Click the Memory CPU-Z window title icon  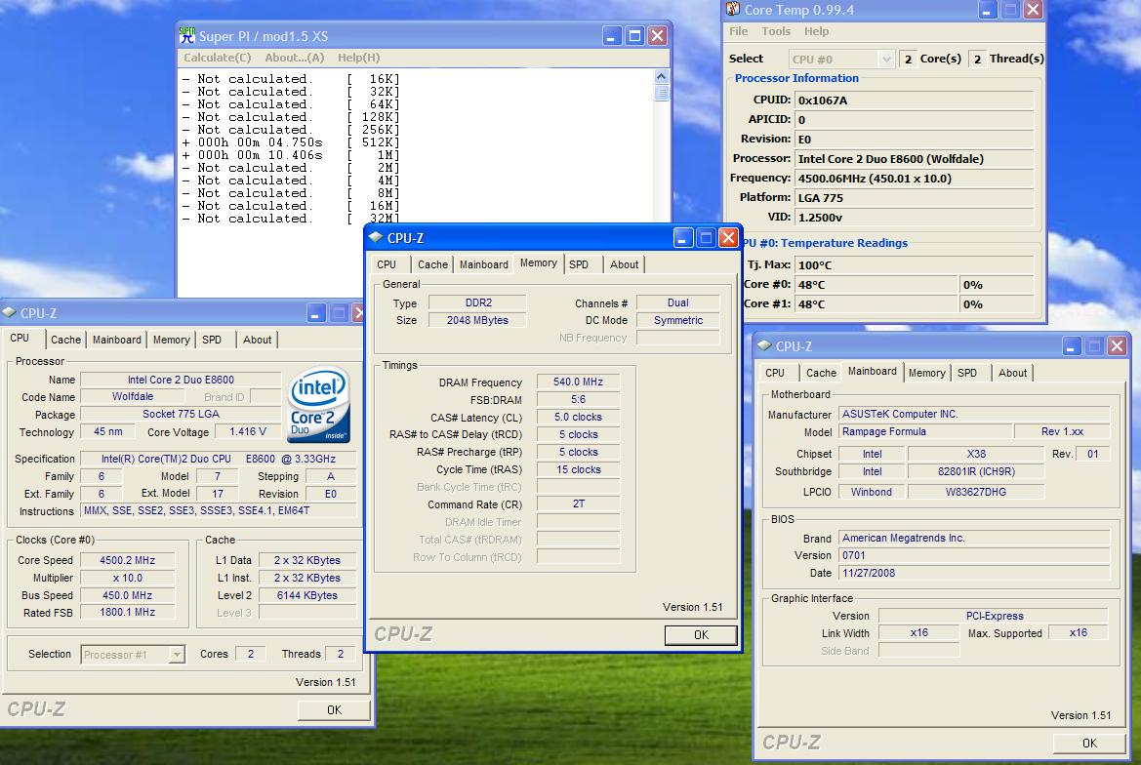376,238
